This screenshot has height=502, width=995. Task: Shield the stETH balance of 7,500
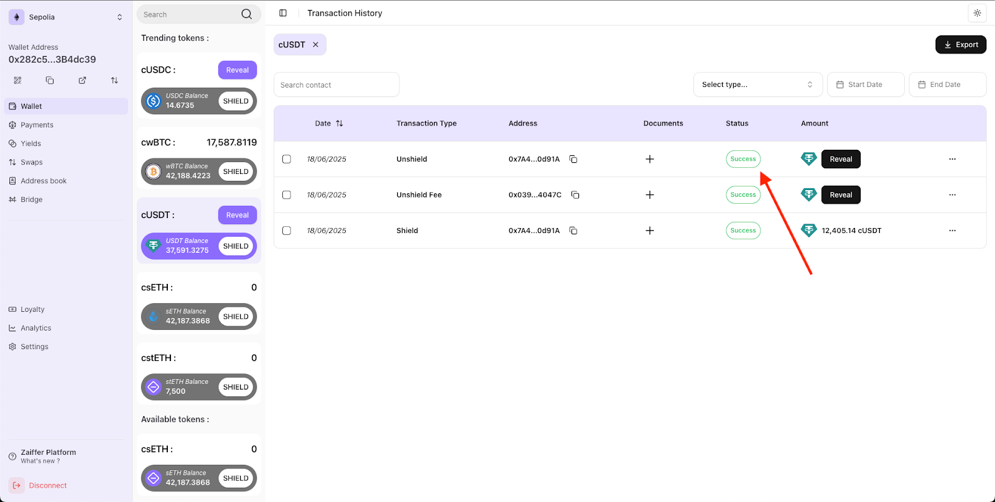[236, 387]
